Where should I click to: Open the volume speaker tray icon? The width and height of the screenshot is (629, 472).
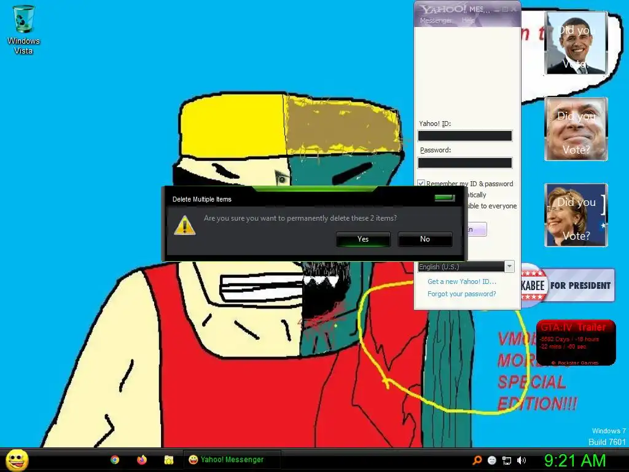[522, 460]
